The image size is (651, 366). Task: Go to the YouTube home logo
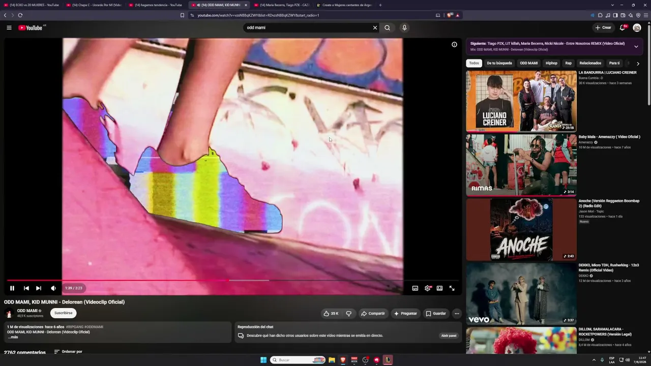point(31,27)
